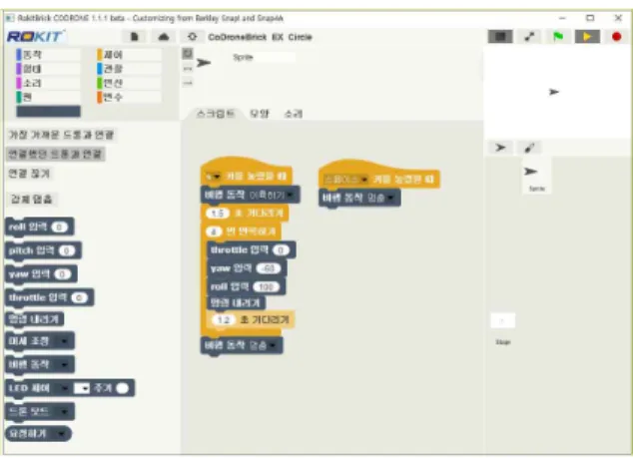This screenshot has width=633, height=458.
Task: Click the LED 주기 round input slot
Action: [123, 388]
